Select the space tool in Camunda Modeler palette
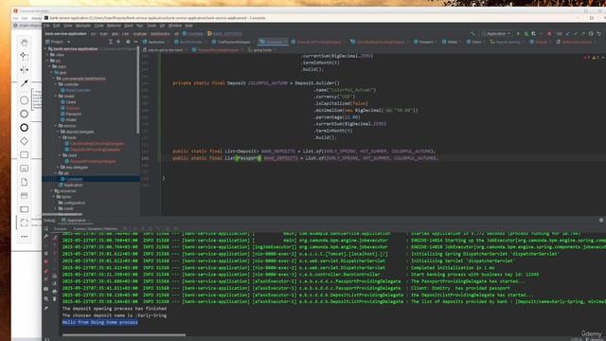Image resolution: width=606 pixels, height=341 pixels. coord(24,69)
